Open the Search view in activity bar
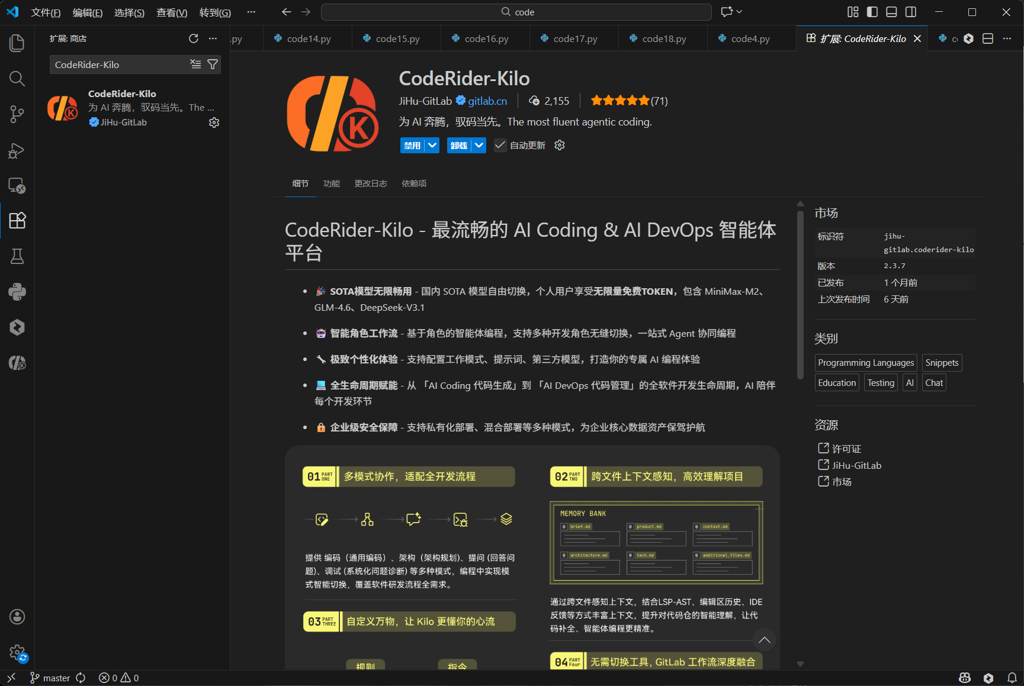1024x686 pixels. point(17,79)
